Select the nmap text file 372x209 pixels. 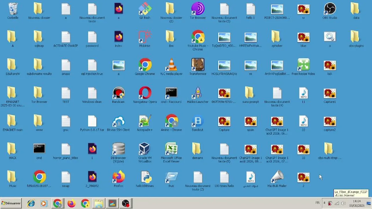pyautogui.click(x=66, y=179)
